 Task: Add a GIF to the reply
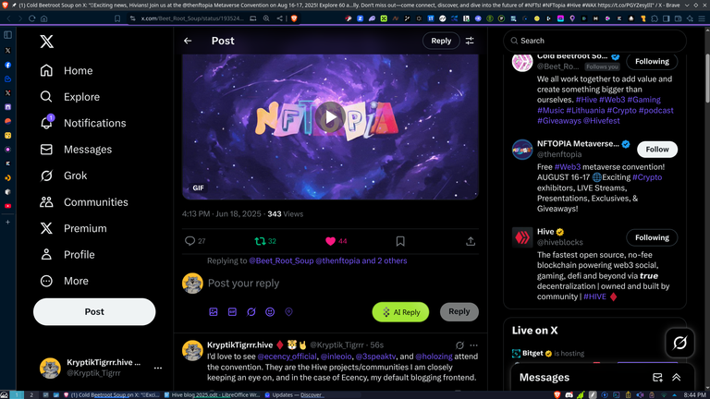point(232,311)
